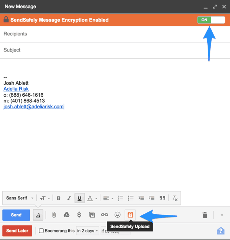Open the Boomerang help icon
This screenshot has height=240, width=230.
tap(221, 231)
